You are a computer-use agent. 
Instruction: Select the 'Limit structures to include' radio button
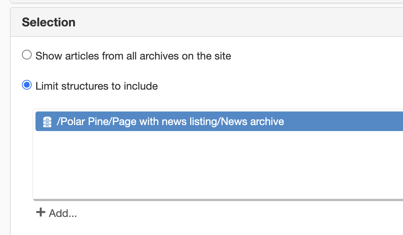tap(27, 85)
